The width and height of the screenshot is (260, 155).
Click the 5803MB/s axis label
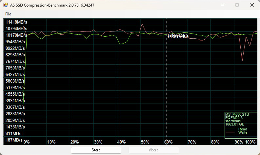click(x=15, y=81)
